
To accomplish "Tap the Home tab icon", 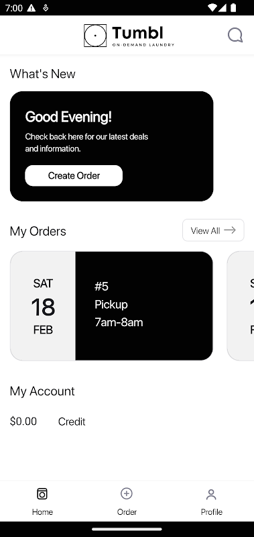I will pyautogui.click(x=42, y=494).
